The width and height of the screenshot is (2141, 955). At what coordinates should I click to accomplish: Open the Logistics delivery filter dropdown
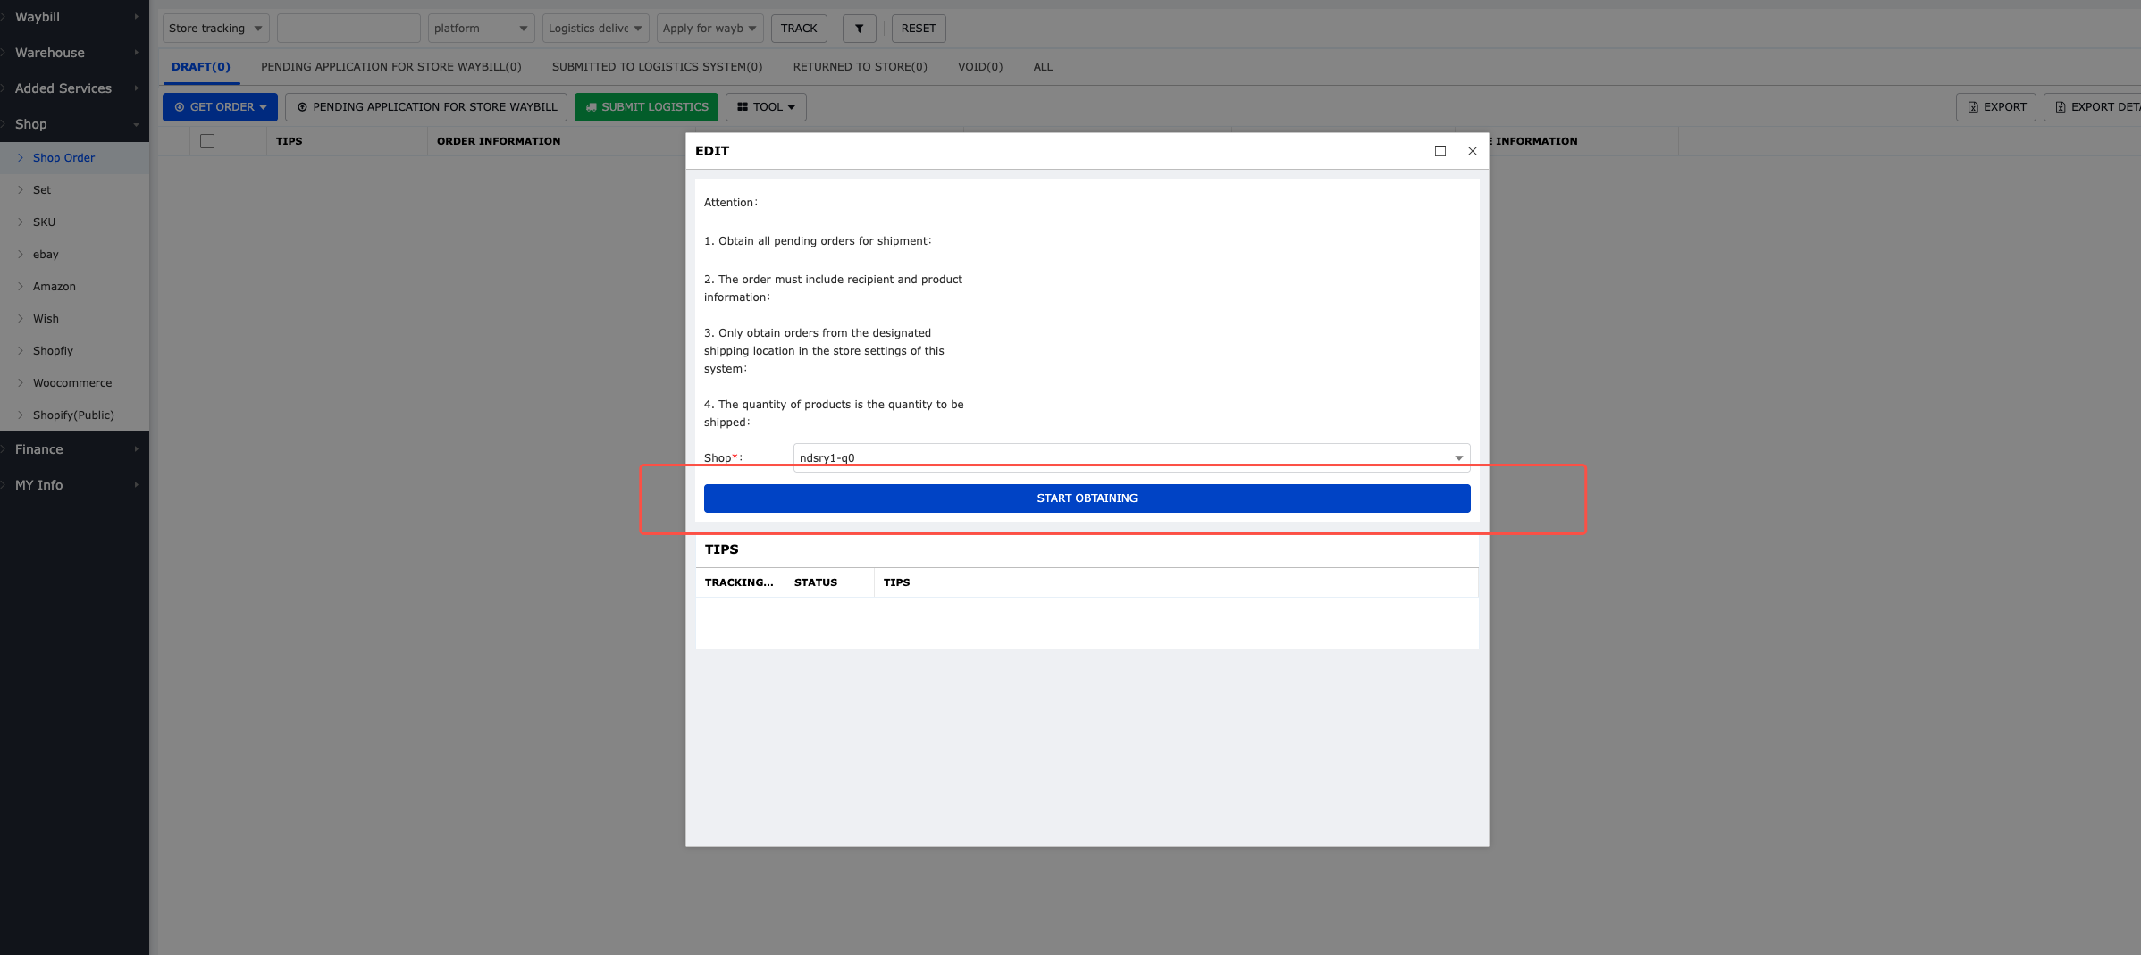click(x=594, y=28)
